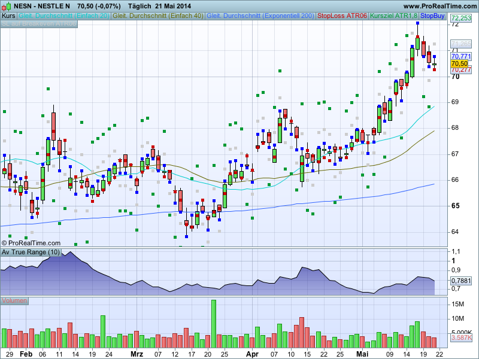The width and height of the screenshot is (479, 359).
Task: Click the Feb month label on time axis
Action: (26, 354)
